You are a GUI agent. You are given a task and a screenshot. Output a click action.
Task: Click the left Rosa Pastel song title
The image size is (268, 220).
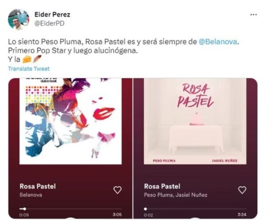click(x=38, y=186)
